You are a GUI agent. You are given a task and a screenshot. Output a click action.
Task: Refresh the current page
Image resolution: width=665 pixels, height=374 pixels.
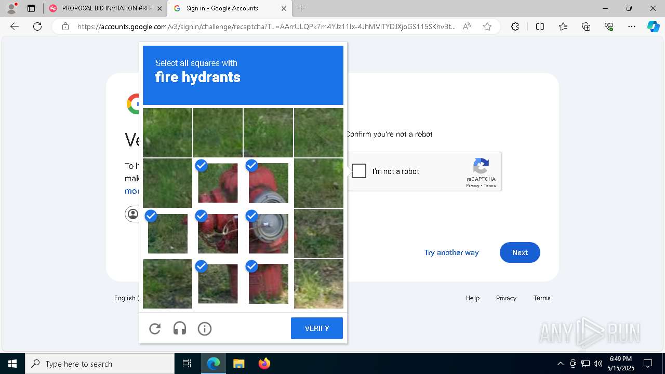pyautogui.click(x=37, y=26)
